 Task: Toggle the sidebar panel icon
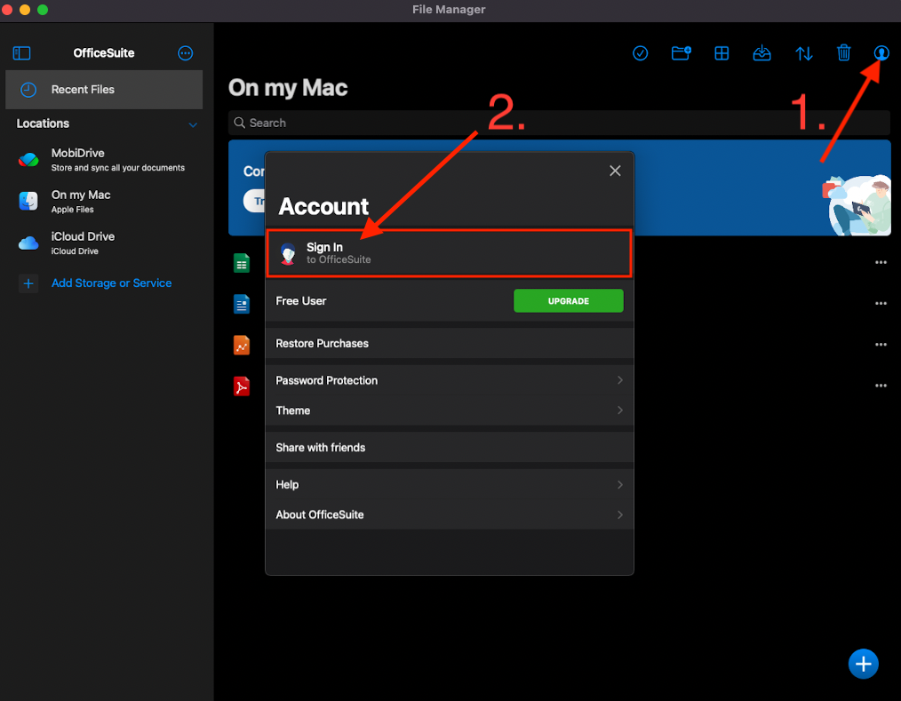point(22,53)
